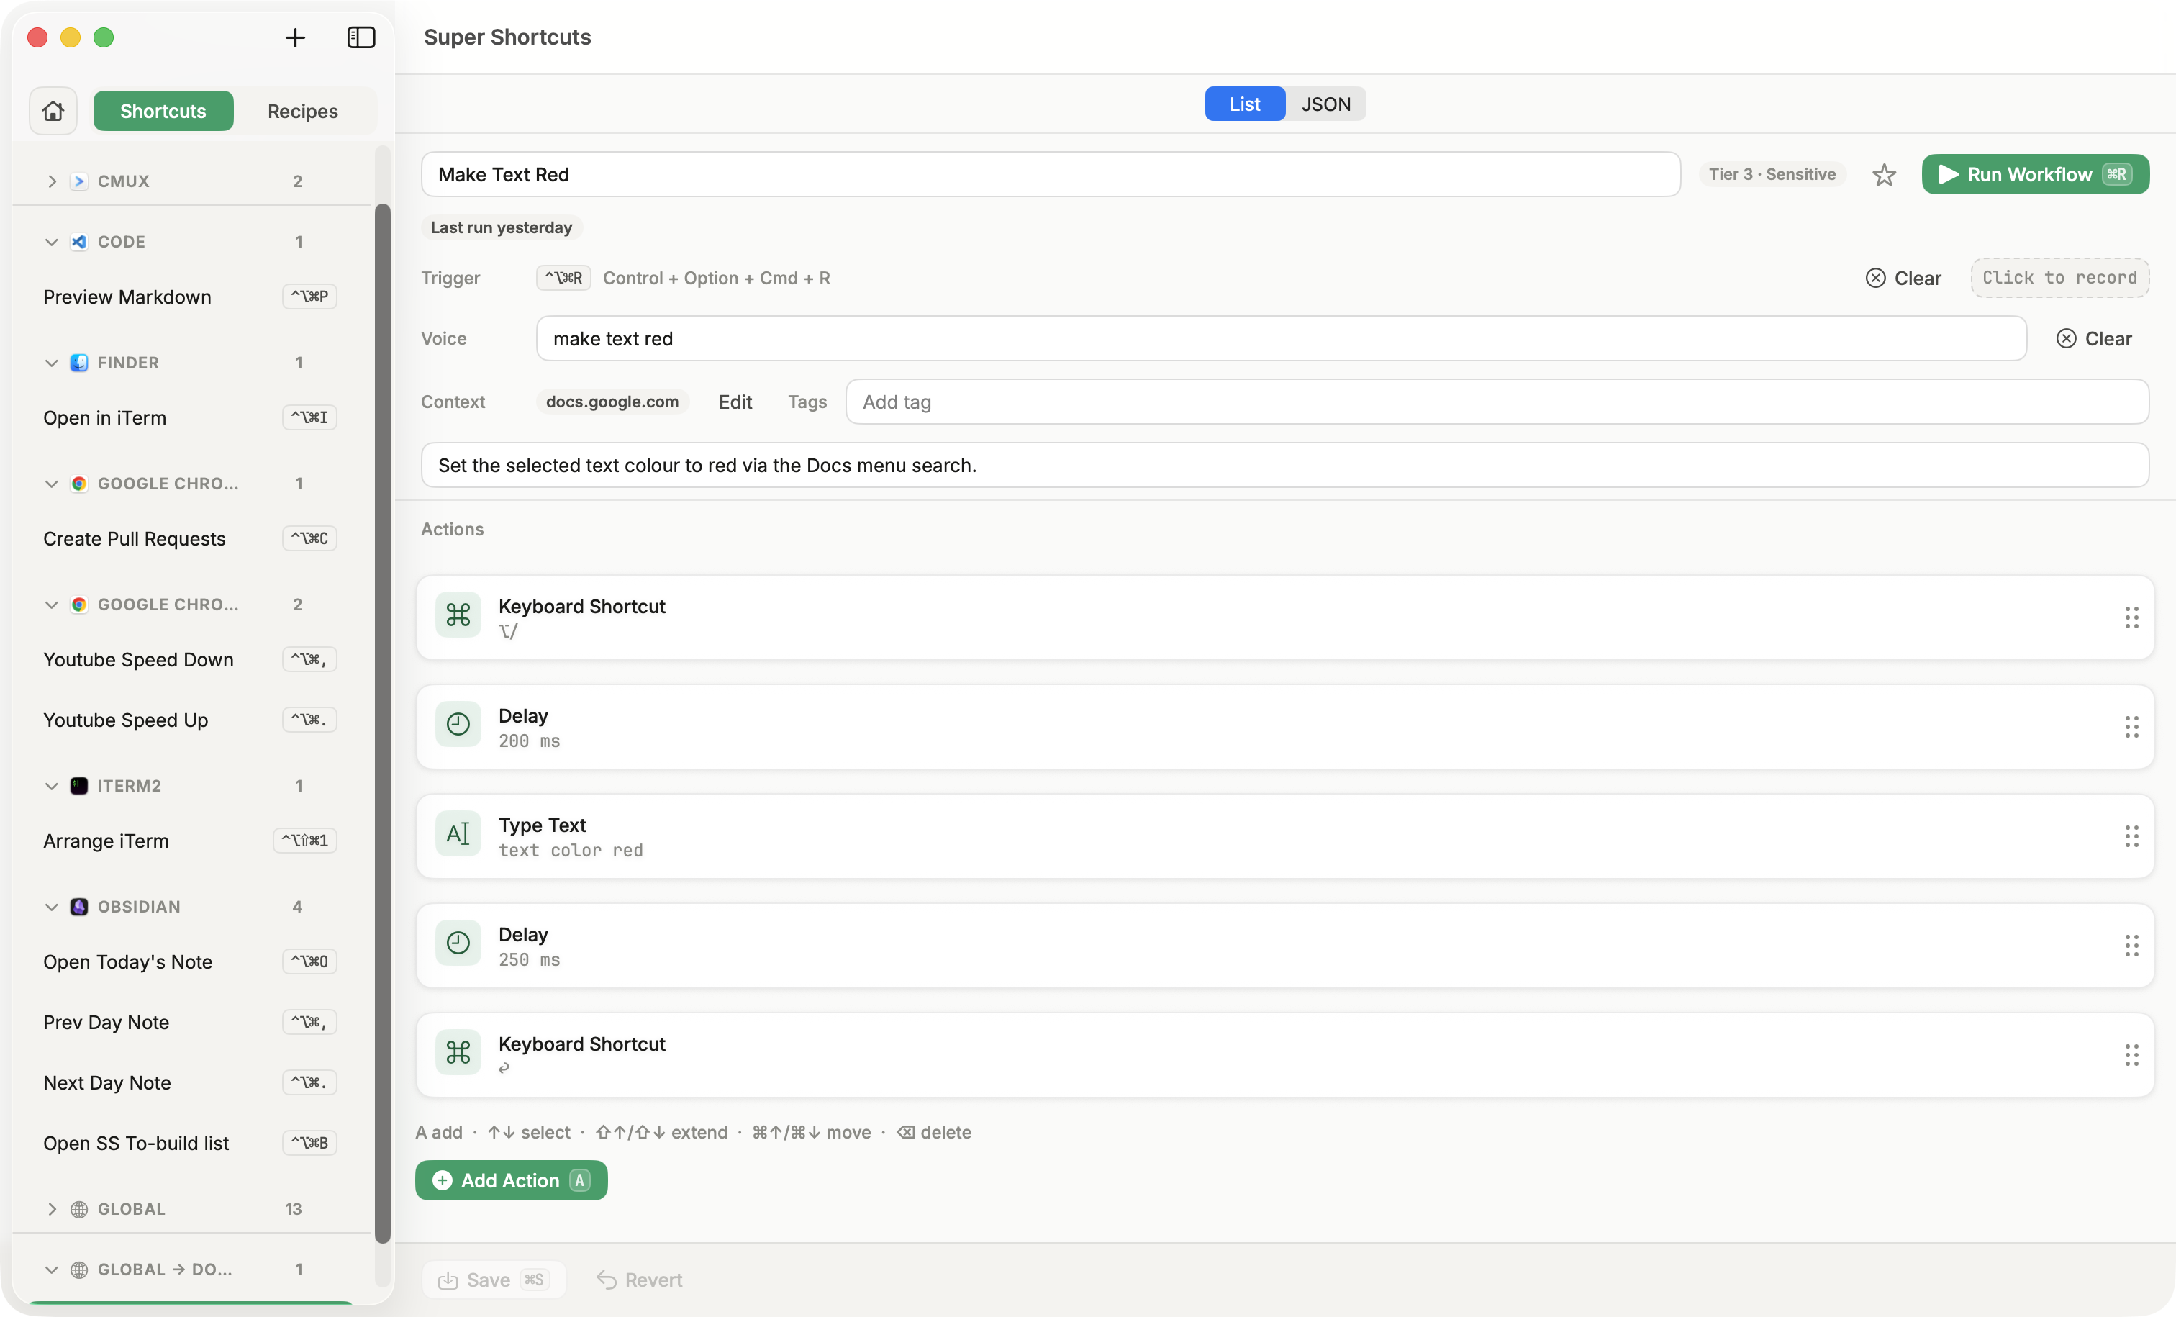Viewport: 2176px width, 1317px height.
Task: Select the Prev Day Note shortcut
Action: [x=190, y=1022]
